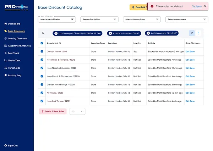Click Edit Base for Garden Hose / 12010
Viewport: 213px width, 151px height.
coord(190,51)
